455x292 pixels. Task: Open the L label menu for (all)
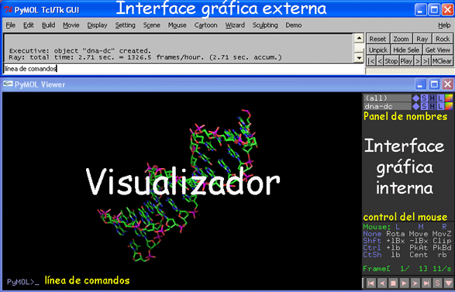pyautogui.click(x=440, y=98)
